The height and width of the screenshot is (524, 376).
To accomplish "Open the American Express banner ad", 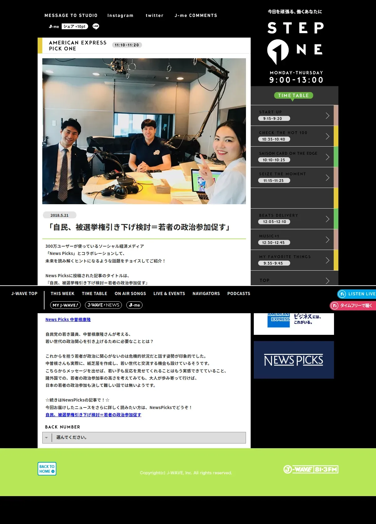I will [x=294, y=324].
